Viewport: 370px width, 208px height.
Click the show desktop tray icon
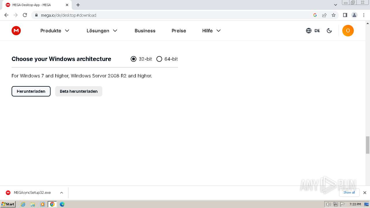[x=367, y=204]
